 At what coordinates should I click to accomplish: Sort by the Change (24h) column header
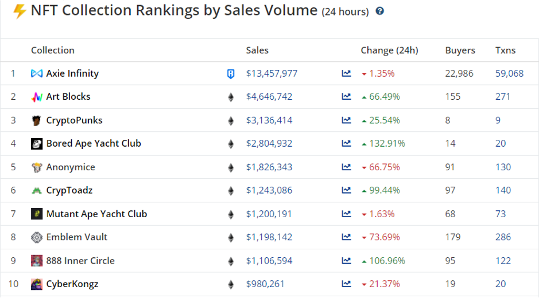point(389,50)
